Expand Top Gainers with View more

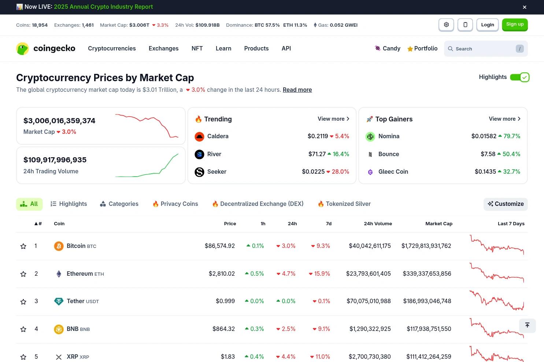point(504,119)
